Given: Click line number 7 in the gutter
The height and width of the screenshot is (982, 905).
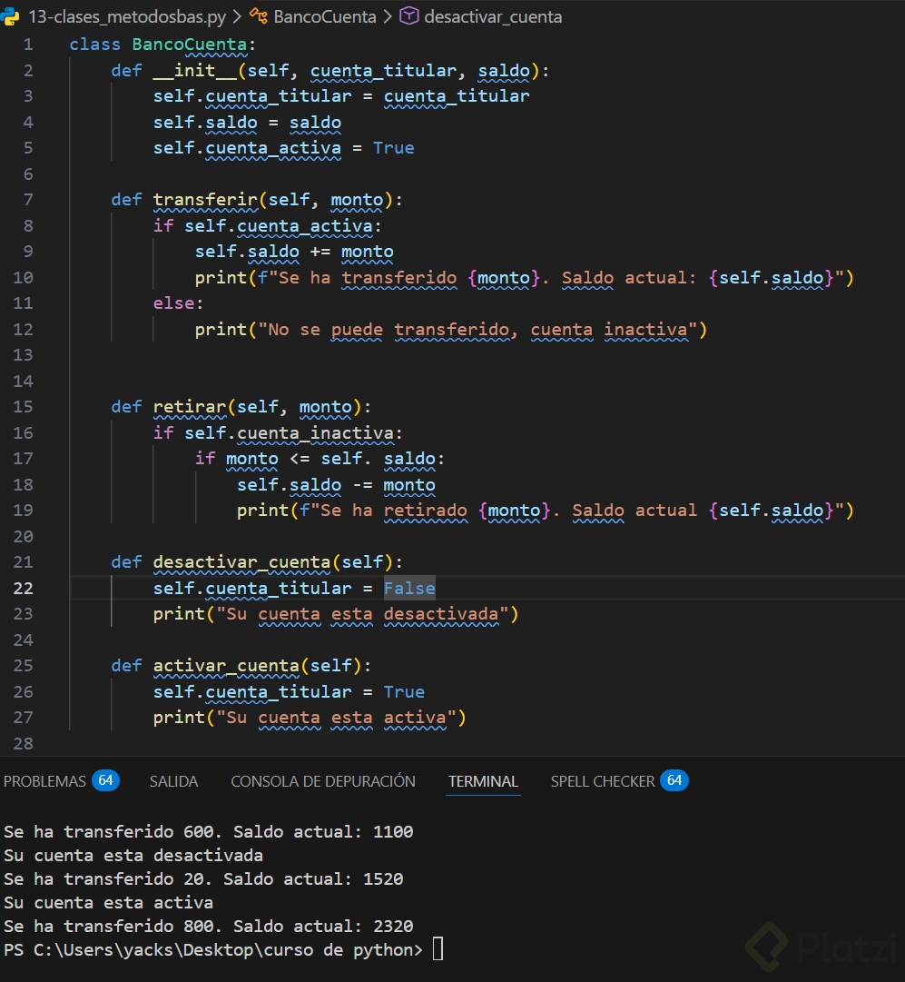Looking at the screenshot, I should point(28,200).
